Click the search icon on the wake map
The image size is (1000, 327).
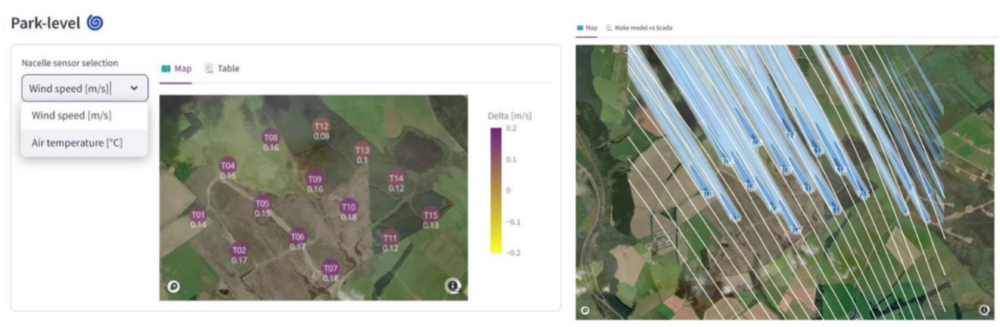click(584, 310)
